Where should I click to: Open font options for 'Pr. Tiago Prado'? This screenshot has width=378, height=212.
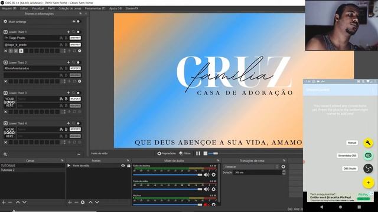point(61,38)
